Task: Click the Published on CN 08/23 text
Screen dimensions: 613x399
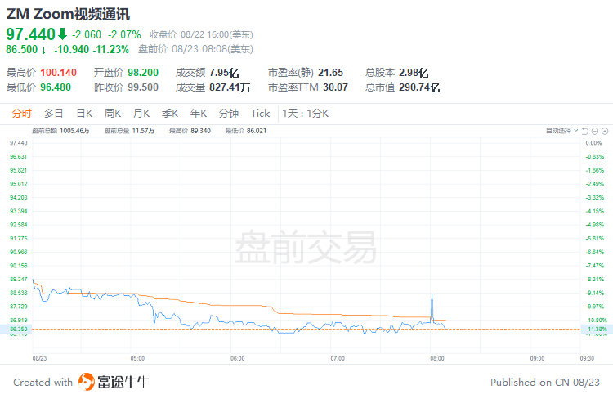Action: tap(545, 382)
